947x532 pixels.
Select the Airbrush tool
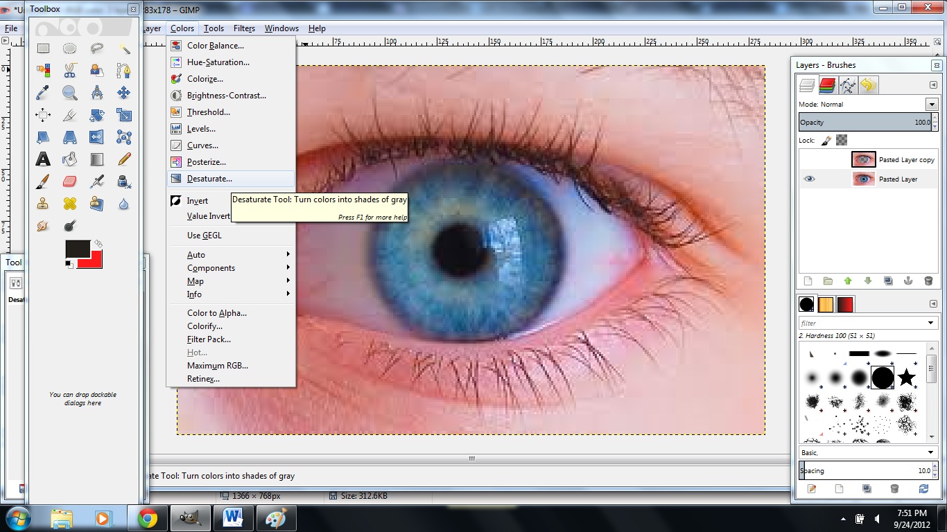pyautogui.click(x=97, y=181)
